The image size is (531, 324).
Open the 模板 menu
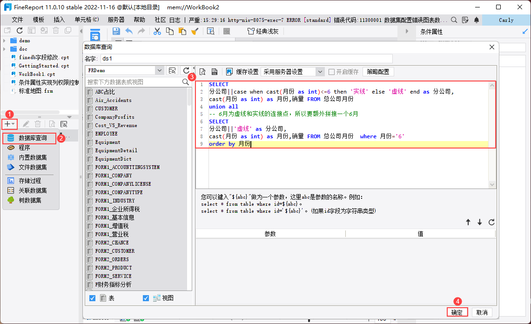coord(38,20)
